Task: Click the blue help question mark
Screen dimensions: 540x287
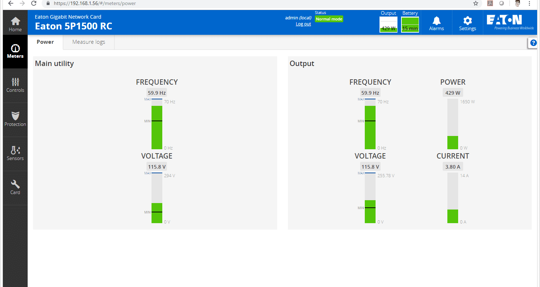Action: coord(533,43)
